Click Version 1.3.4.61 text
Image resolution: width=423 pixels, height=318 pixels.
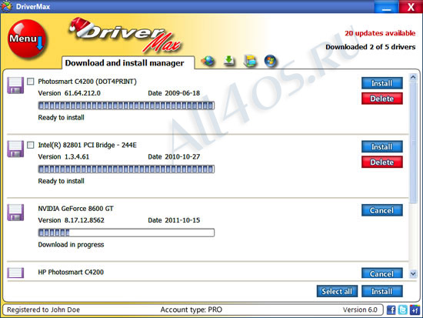point(64,157)
